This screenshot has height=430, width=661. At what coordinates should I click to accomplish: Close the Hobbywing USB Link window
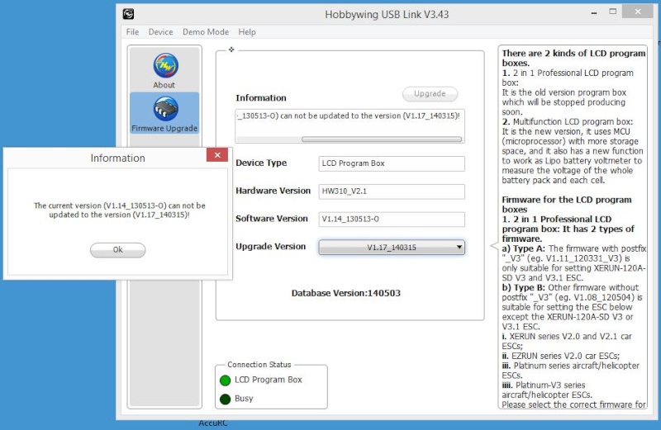(x=637, y=12)
